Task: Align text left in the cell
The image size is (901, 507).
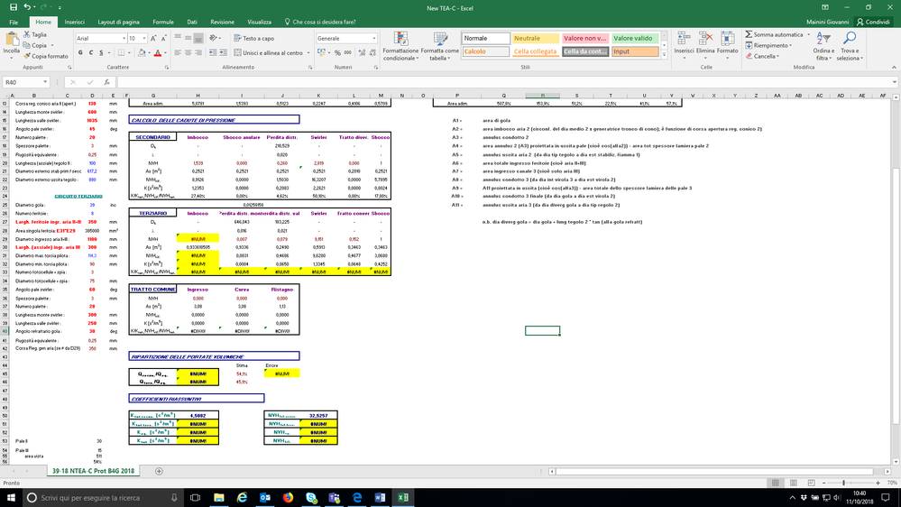Action: click(178, 53)
